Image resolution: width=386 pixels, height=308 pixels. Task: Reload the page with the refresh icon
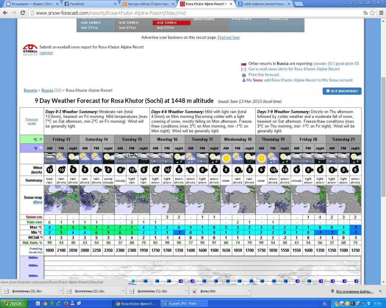(x=23, y=13)
